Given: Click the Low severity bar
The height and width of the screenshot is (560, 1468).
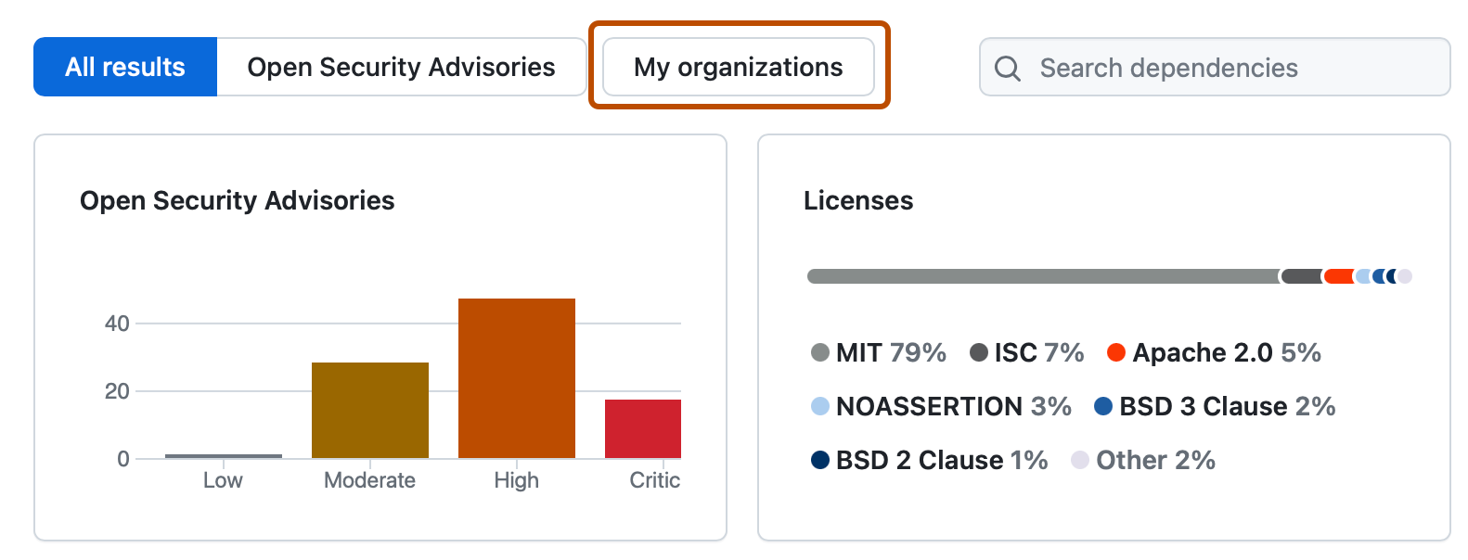Looking at the screenshot, I should pos(223,454).
